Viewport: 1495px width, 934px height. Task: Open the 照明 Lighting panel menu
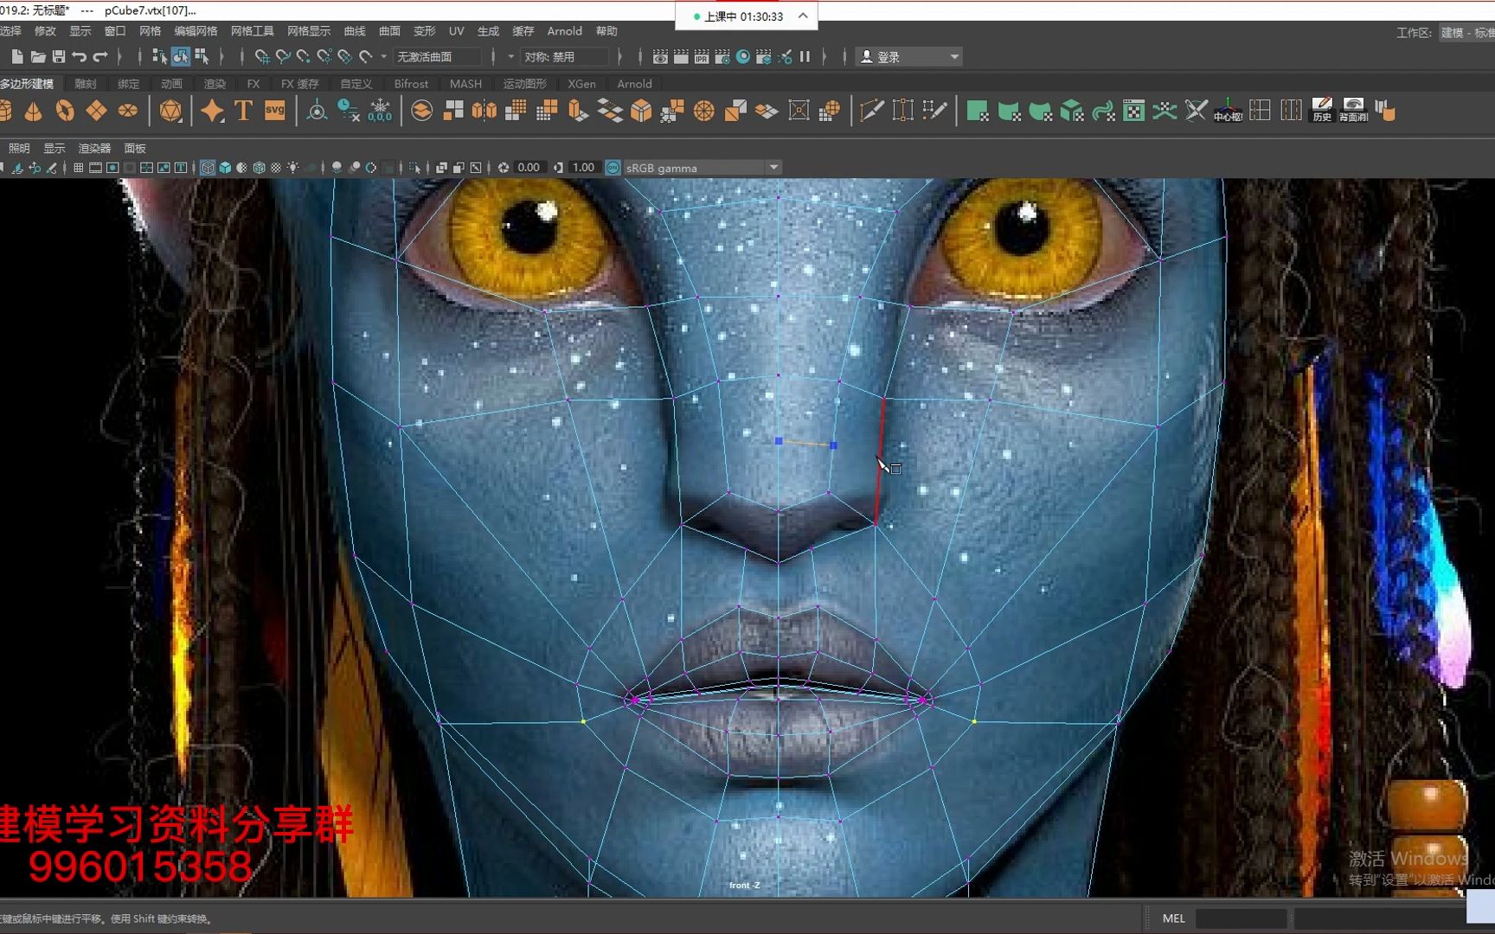coord(19,149)
